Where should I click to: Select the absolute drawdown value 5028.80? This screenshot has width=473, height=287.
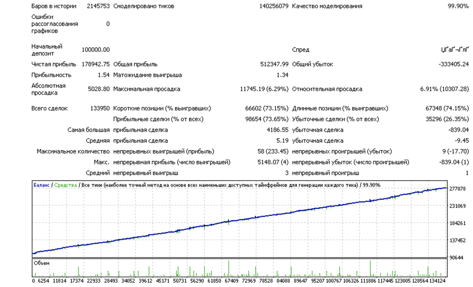coord(99,89)
